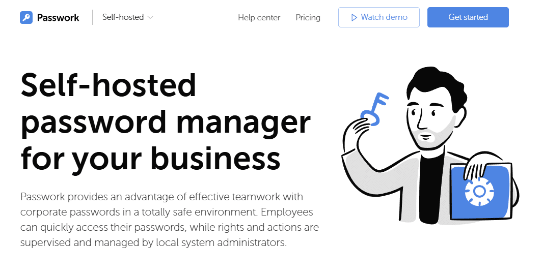Image resolution: width=542 pixels, height=276 pixels.
Task: Click the Passwork brand name
Action: pyautogui.click(x=58, y=18)
